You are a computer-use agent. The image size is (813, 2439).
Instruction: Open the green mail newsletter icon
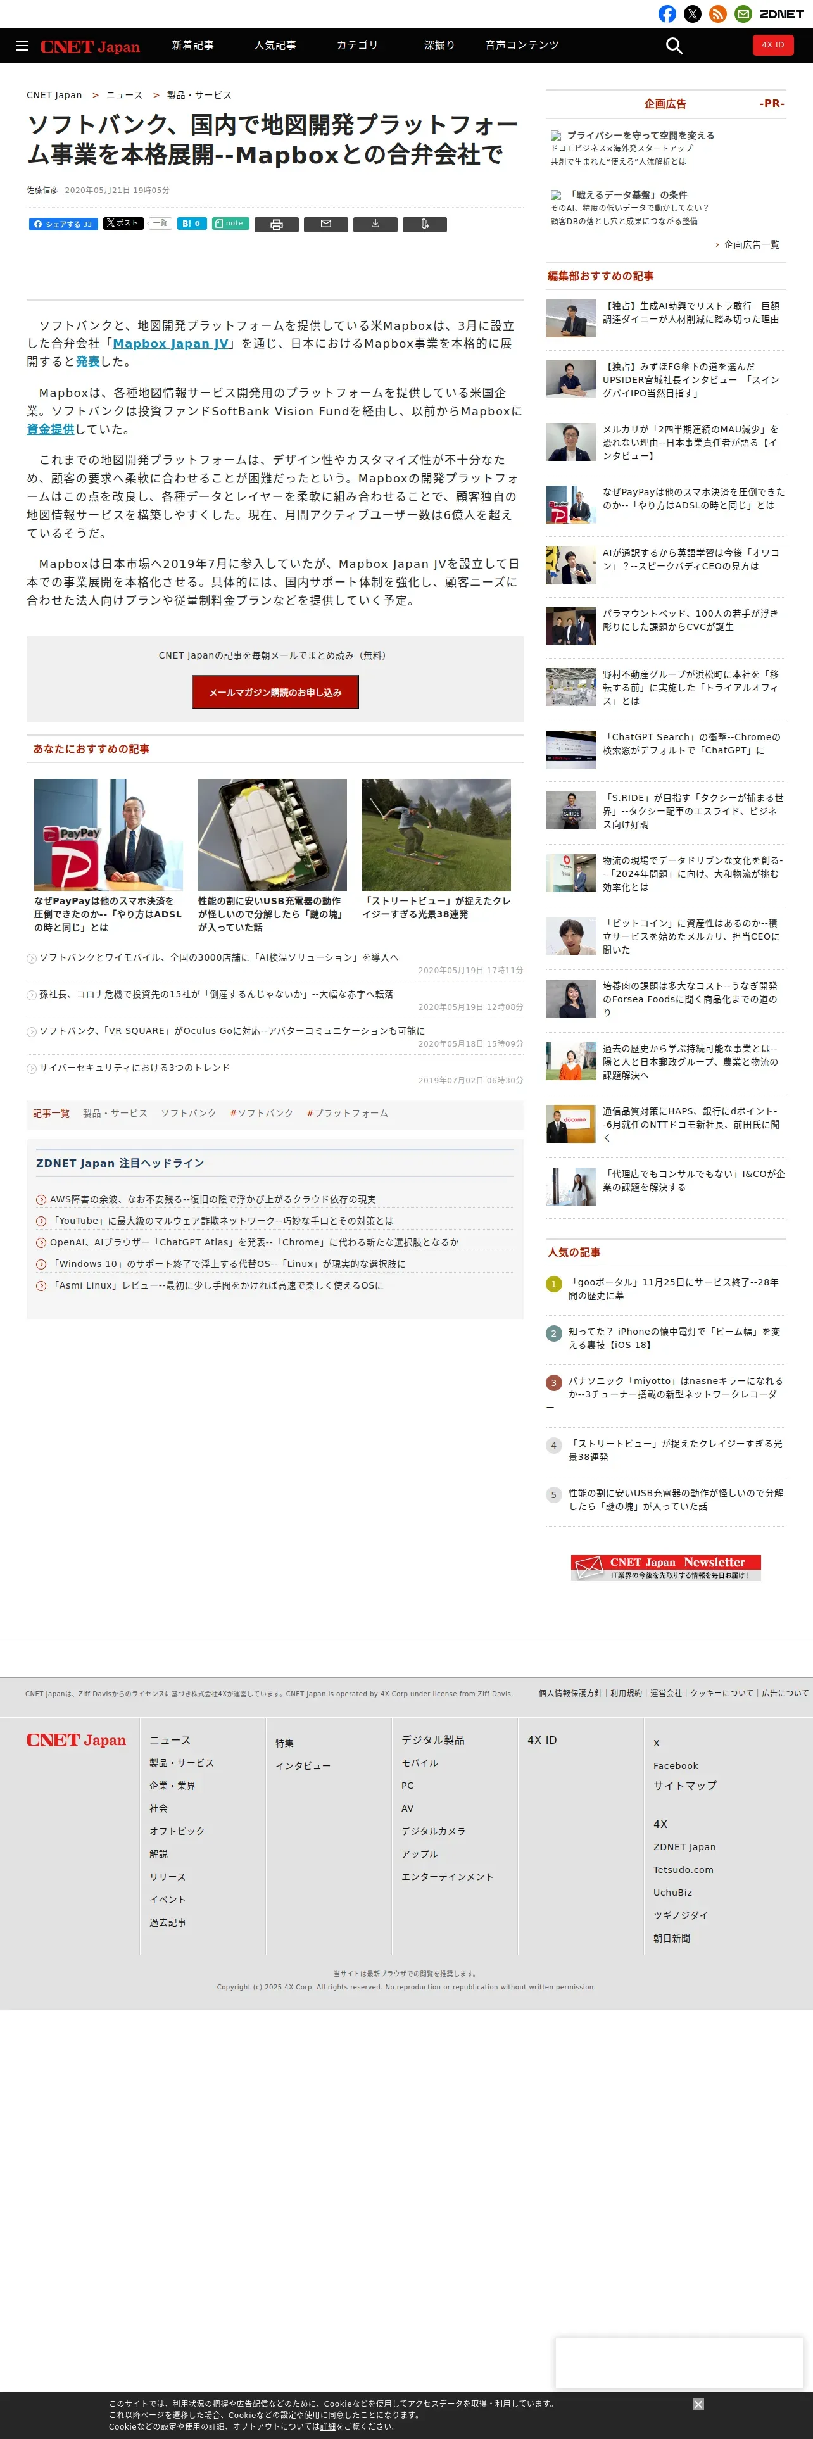click(x=743, y=14)
